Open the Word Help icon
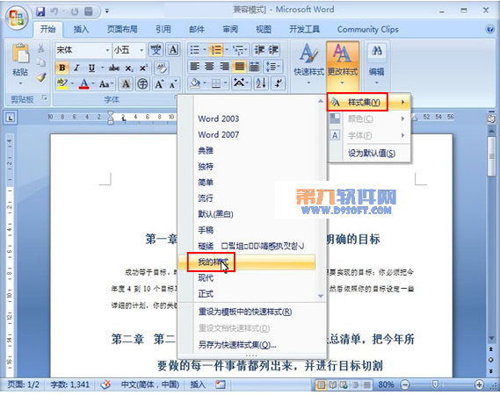Image resolution: width=500 pixels, height=395 pixels. [x=489, y=29]
